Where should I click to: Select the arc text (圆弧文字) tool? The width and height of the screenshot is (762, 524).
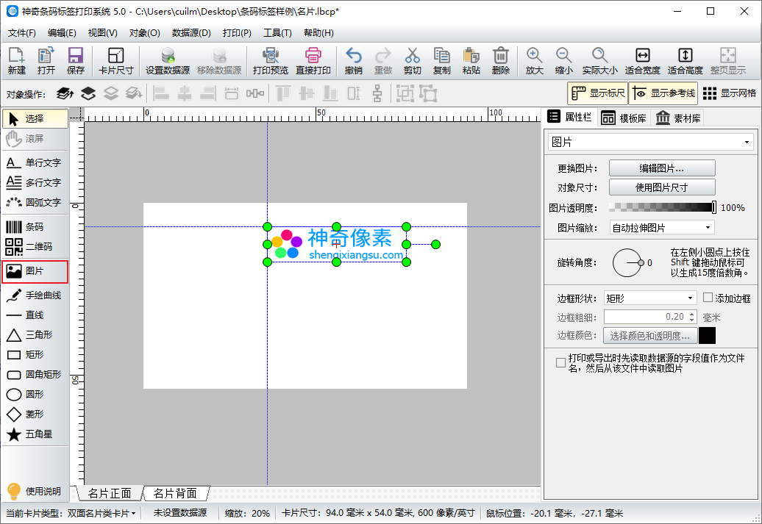(35, 202)
